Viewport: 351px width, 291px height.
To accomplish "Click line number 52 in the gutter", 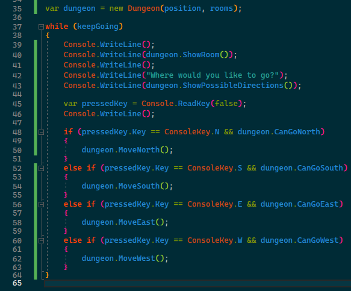I will coord(17,169).
